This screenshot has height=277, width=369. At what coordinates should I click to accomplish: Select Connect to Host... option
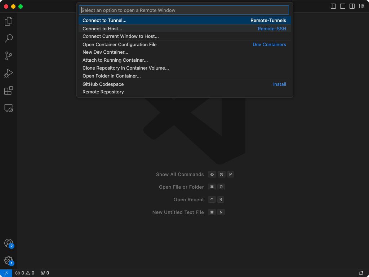pyautogui.click(x=185, y=28)
